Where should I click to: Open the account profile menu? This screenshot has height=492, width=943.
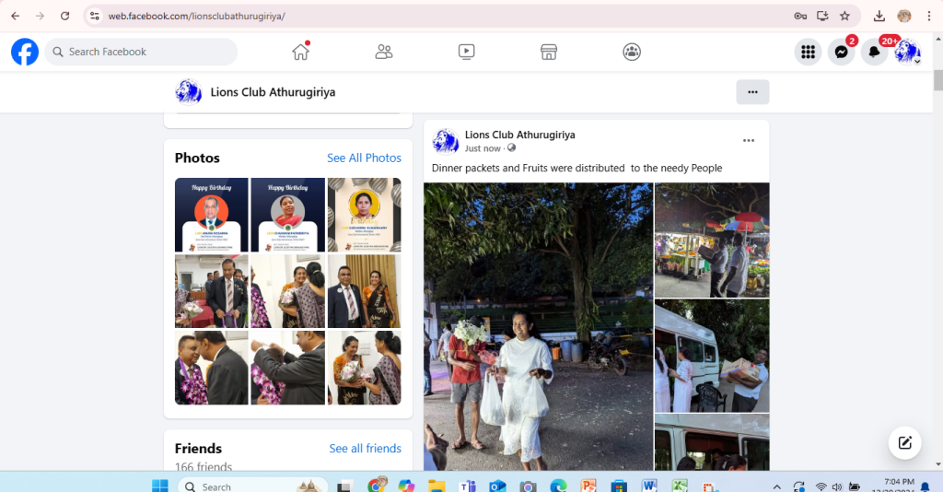tap(907, 53)
